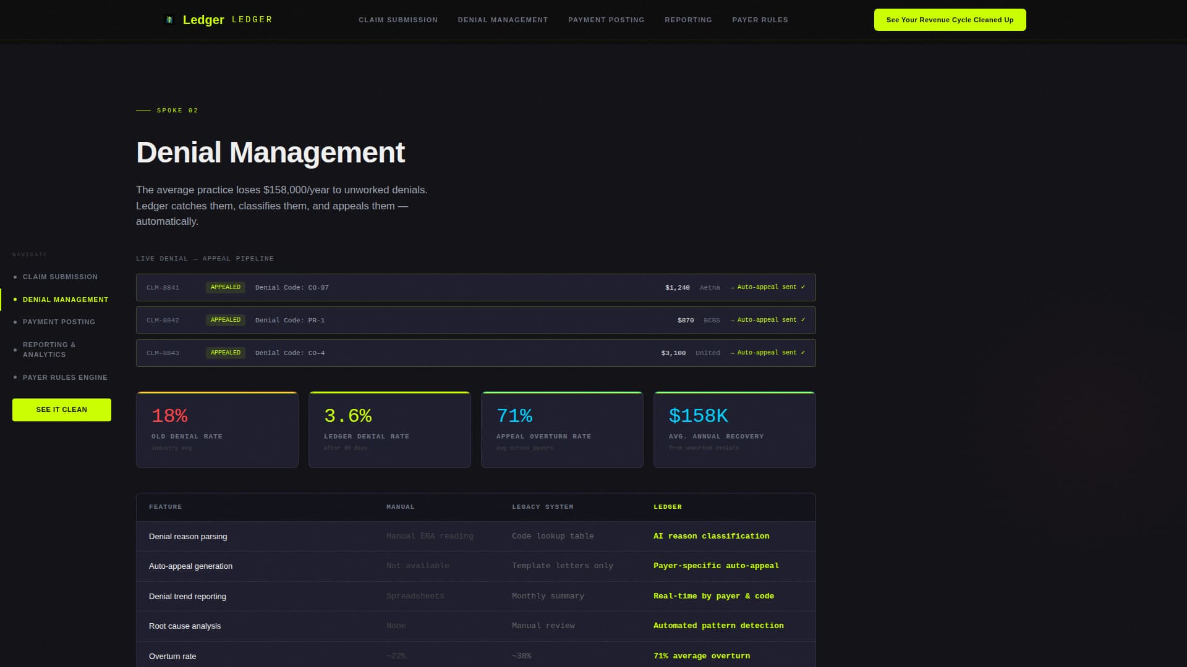Viewport: 1187px width, 667px height.
Task: Click APPEALED badge on CLM-8842 row
Action: 226,320
